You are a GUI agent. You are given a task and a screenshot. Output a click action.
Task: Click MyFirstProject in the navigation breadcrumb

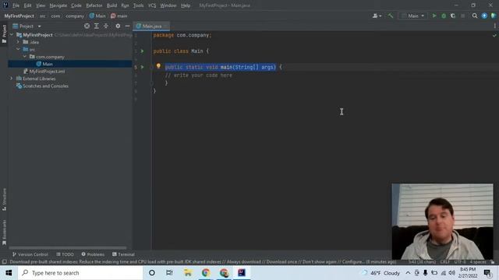point(19,16)
